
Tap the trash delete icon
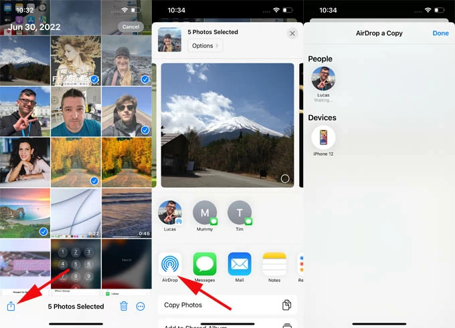[124, 306]
